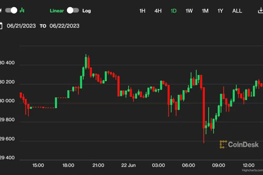Image resolution: width=263 pixels, height=175 pixels.
Task: Select the 1H time range
Action: [x=142, y=11]
